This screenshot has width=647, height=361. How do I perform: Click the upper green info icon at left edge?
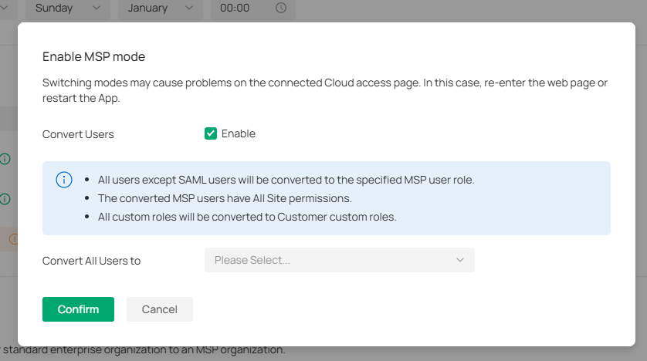pos(5,159)
